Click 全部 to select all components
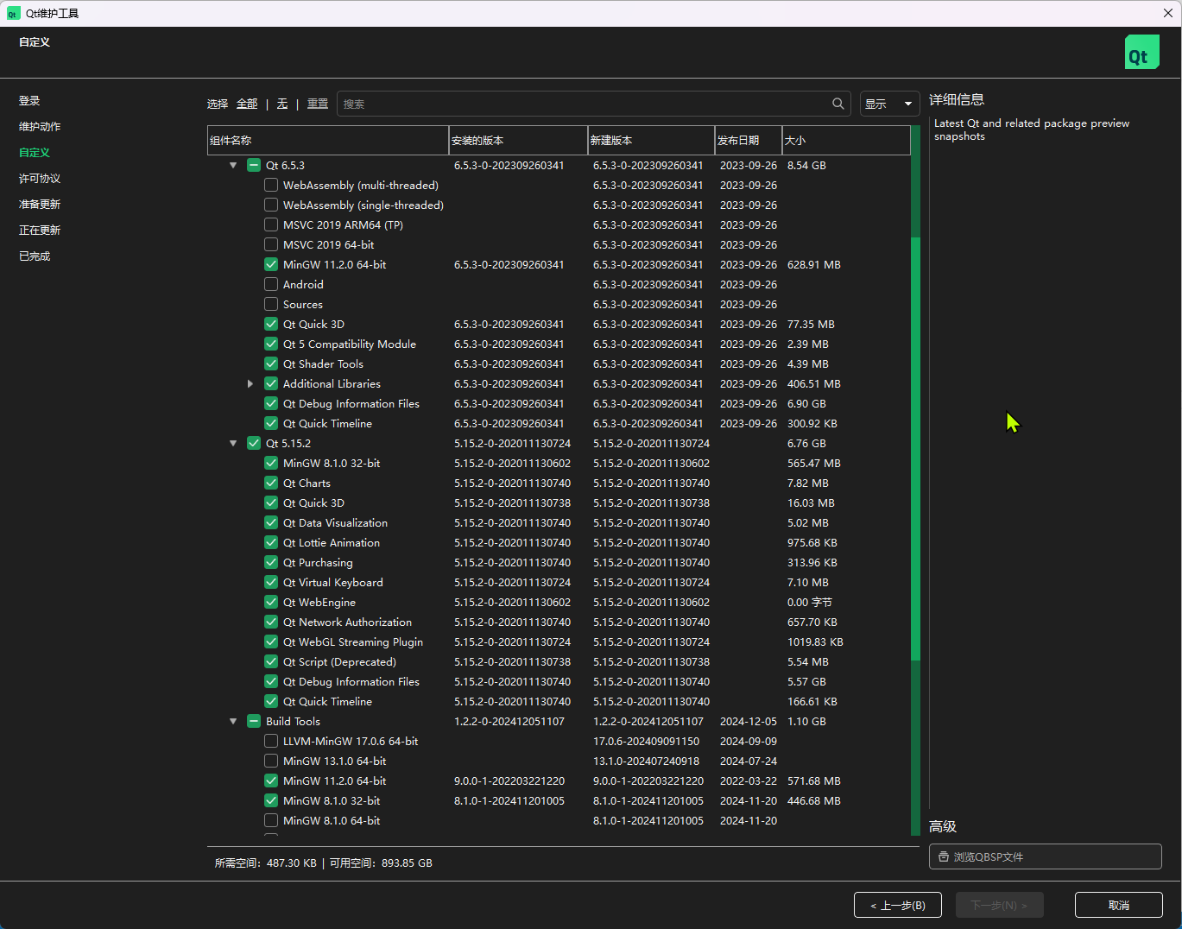 pos(247,104)
